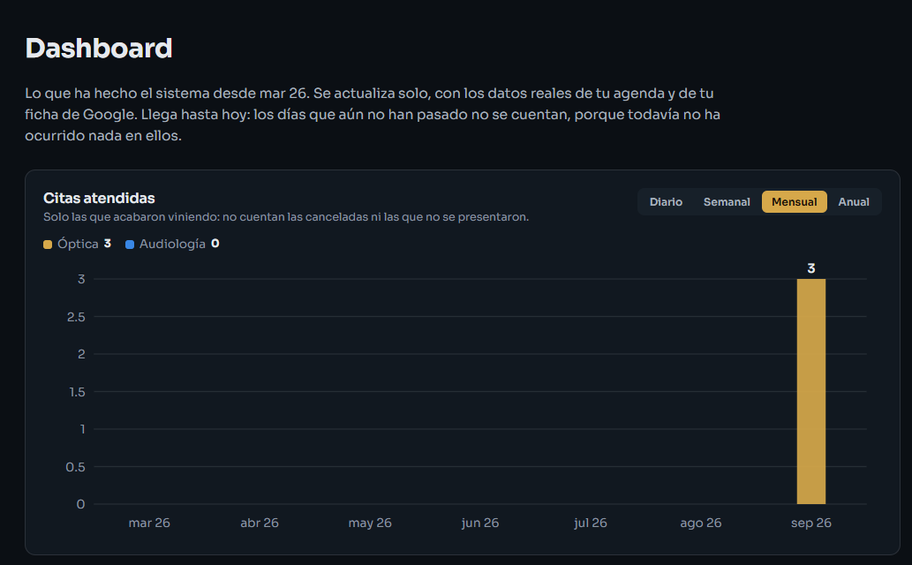Click the jun 26 axis label
This screenshot has width=912, height=565.
pos(480,524)
